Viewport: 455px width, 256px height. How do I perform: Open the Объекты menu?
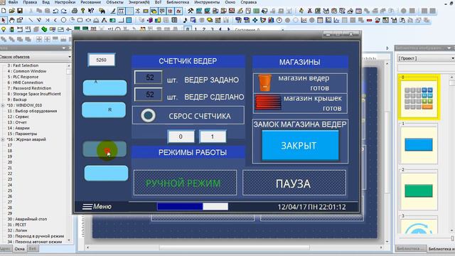(114, 2)
